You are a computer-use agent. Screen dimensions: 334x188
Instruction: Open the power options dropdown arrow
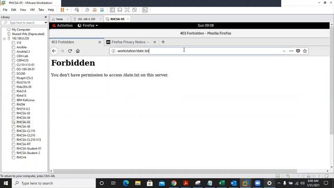point(67,10)
